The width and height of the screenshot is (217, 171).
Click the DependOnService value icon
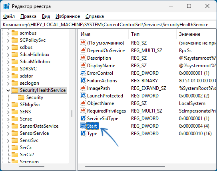[83, 51]
